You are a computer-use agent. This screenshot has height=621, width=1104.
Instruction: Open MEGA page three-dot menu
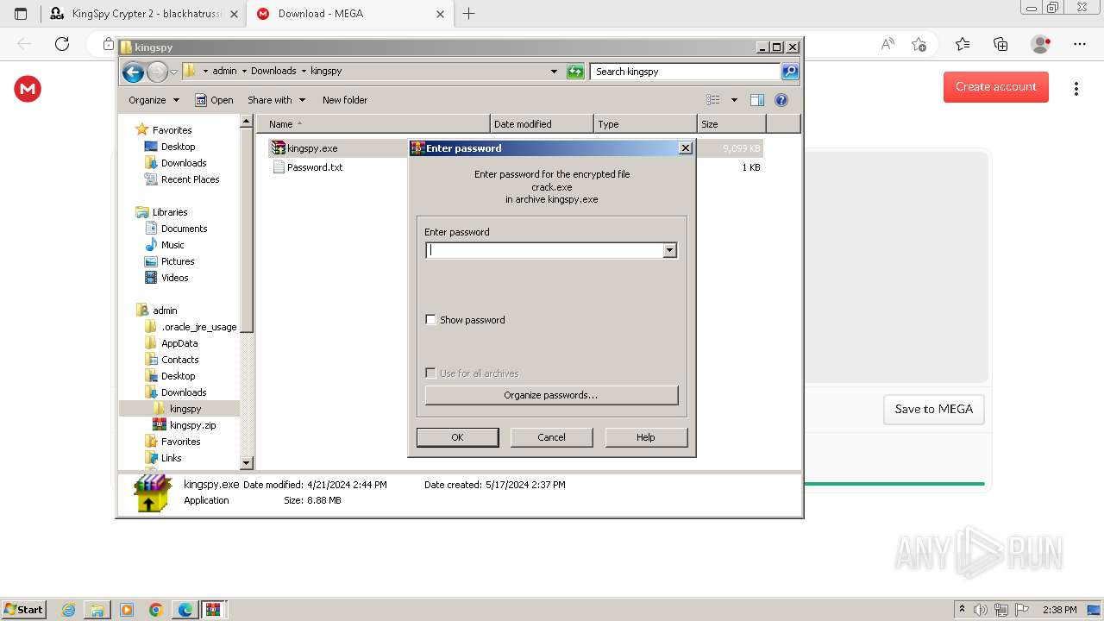(1076, 89)
